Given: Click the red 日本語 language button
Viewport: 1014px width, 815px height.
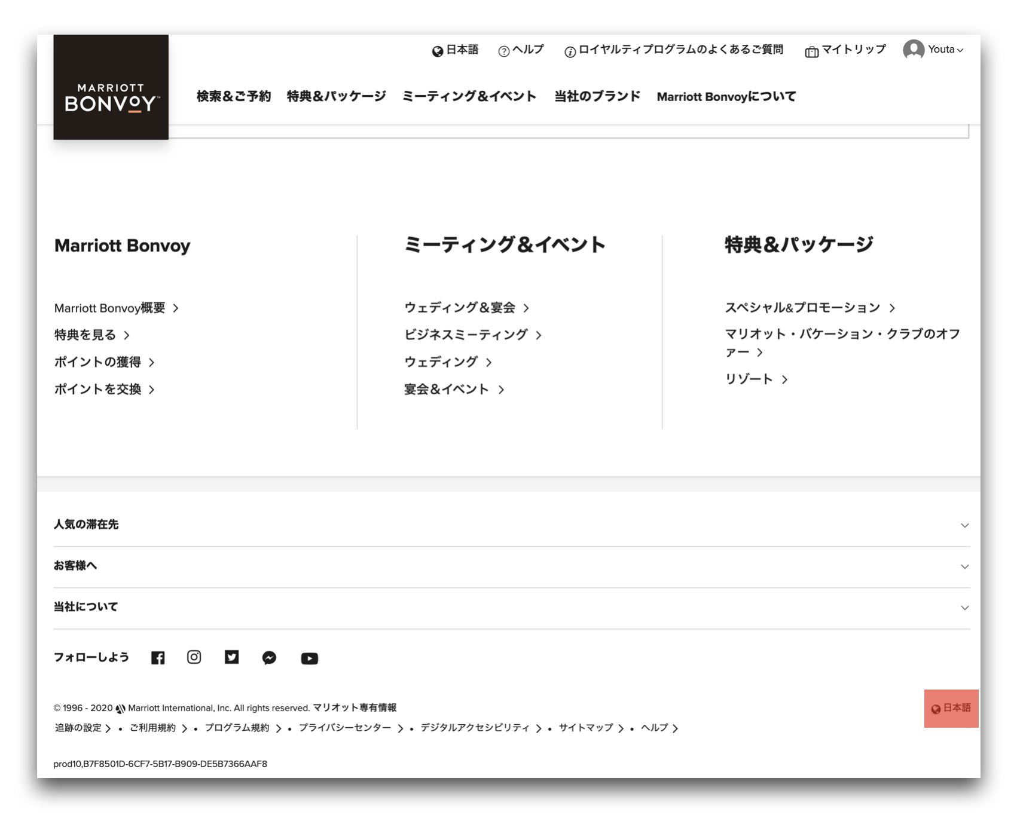Looking at the screenshot, I should pyautogui.click(x=951, y=708).
